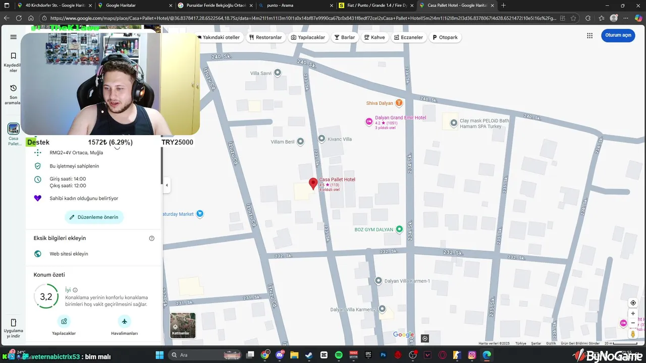Viewport: 646px width, 363px height.
Task: Click the 3,2 location score circle
Action: [46, 296]
